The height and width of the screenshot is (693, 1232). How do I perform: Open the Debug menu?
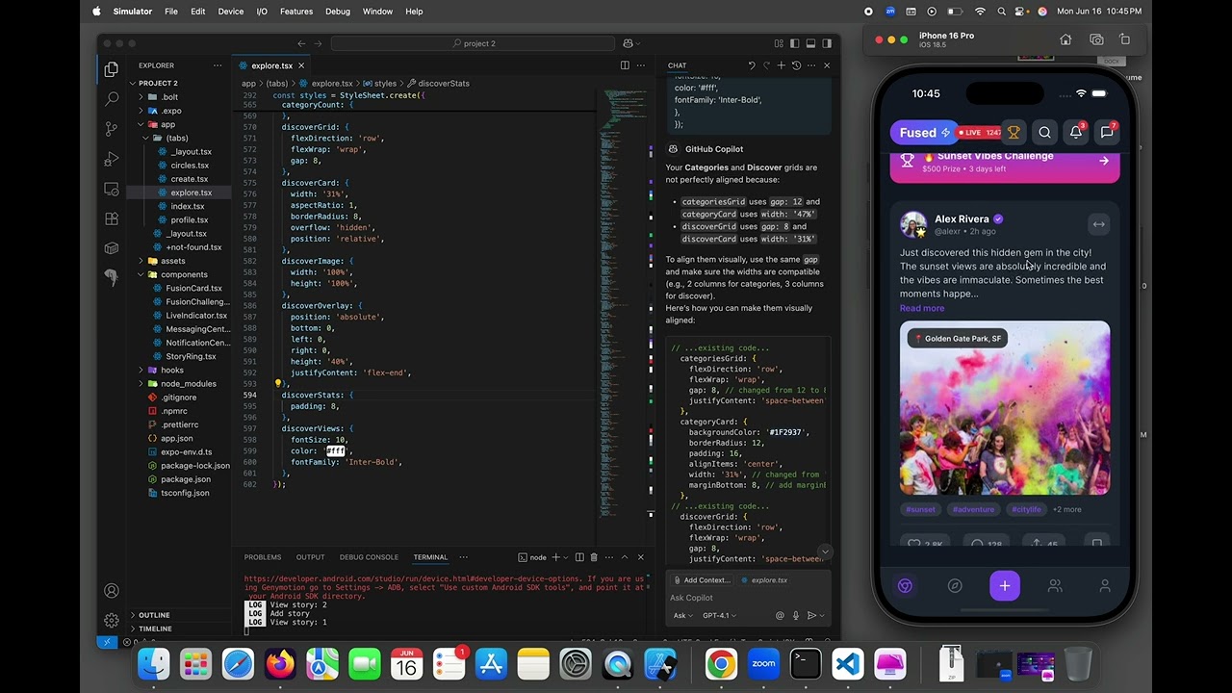click(338, 12)
